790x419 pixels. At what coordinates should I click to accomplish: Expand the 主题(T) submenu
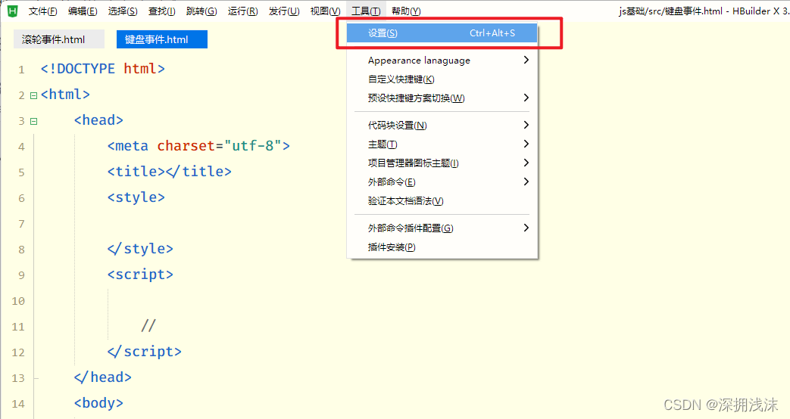pos(442,144)
